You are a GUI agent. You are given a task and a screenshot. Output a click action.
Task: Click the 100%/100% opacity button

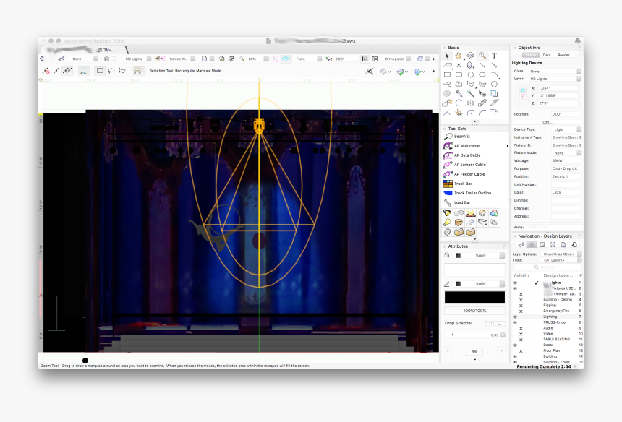[474, 311]
